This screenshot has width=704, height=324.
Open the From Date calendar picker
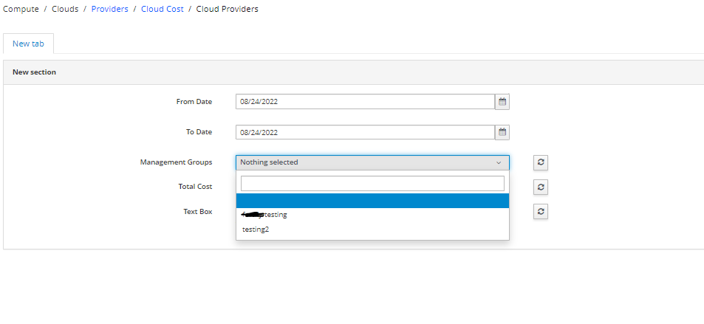(x=502, y=102)
